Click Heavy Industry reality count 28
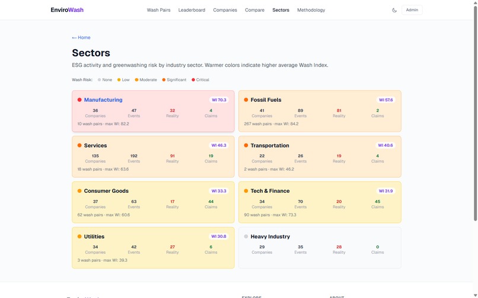The image size is (478, 298). (339, 247)
